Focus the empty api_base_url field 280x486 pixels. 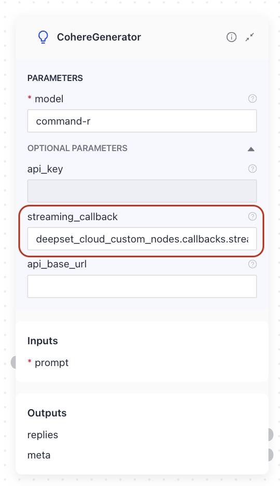click(x=142, y=287)
